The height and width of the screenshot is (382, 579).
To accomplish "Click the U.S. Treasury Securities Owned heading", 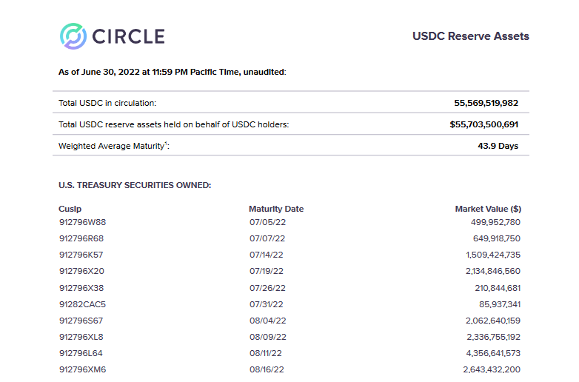I will tap(135, 185).
